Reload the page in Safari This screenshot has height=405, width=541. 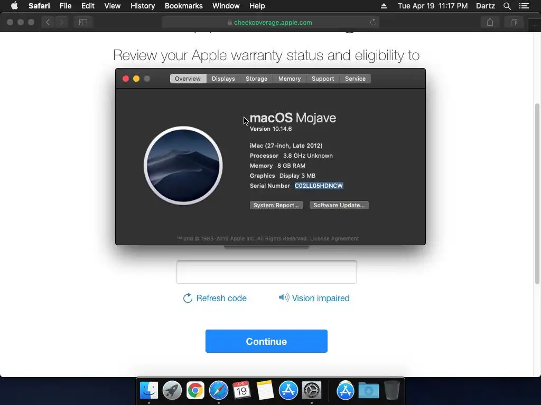[373, 22]
